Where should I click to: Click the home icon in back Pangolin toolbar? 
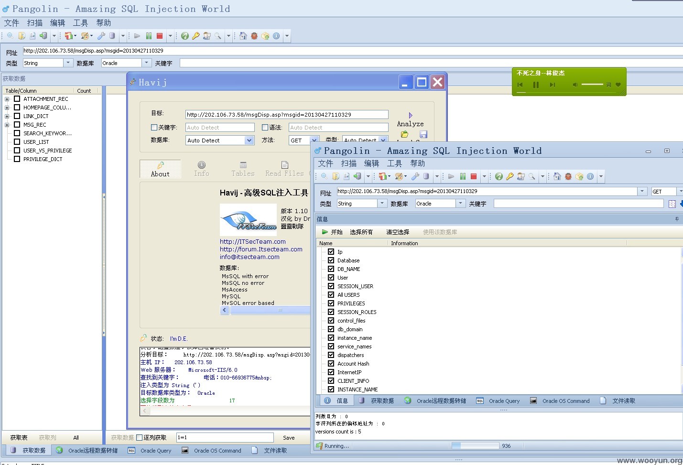[x=243, y=36]
